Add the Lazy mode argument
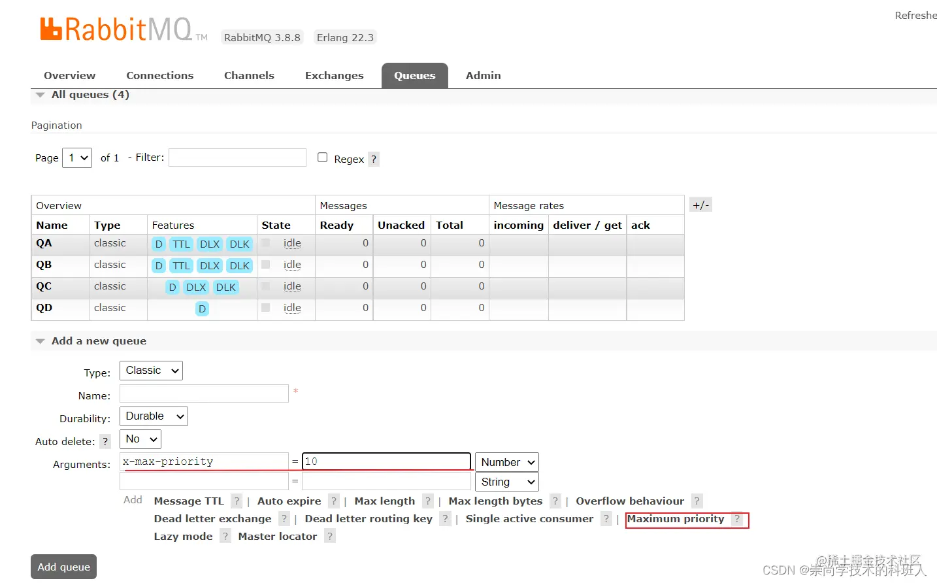Image resolution: width=937 pixels, height=583 pixels. (x=183, y=537)
